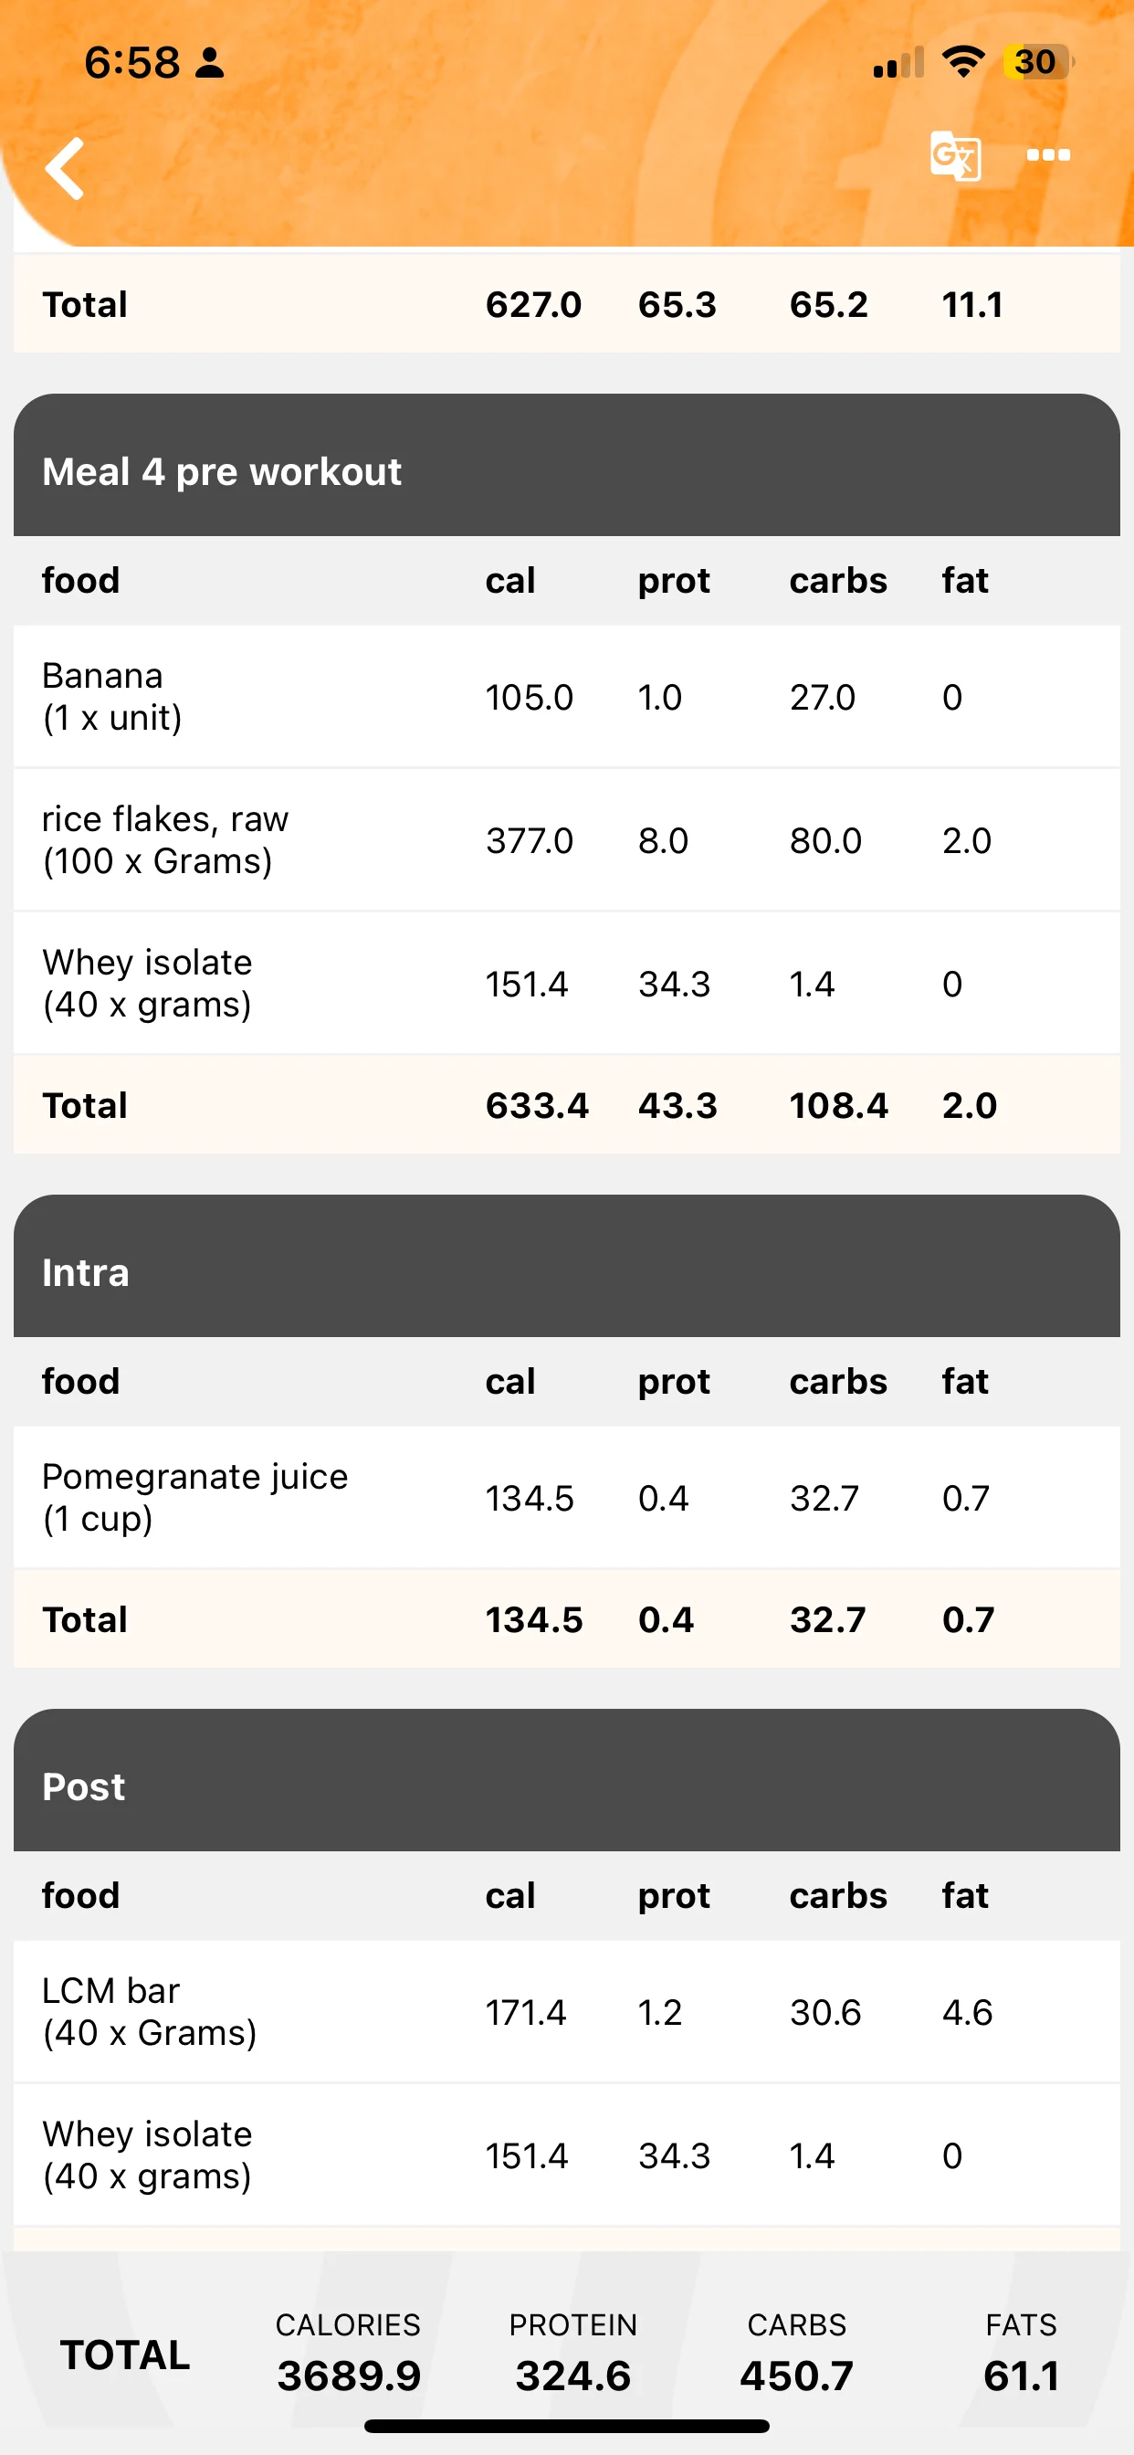The width and height of the screenshot is (1134, 2455).
Task: Select the LCM bar (40 x Grams) row
Action: 567,2012
